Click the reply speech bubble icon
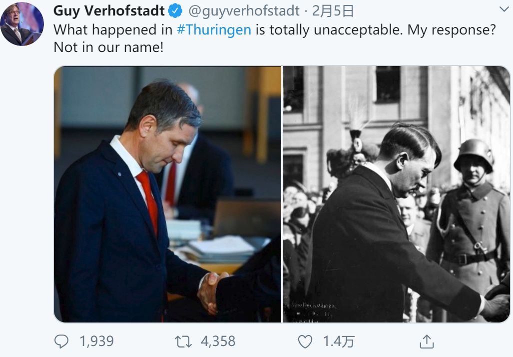513x357 pixels. tap(61, 341)
